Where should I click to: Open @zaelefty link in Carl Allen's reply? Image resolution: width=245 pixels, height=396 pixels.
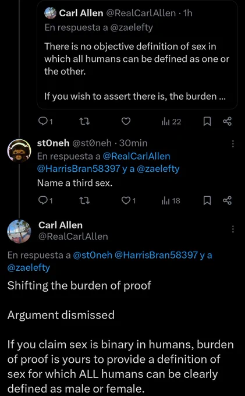(x=29, y=268)
